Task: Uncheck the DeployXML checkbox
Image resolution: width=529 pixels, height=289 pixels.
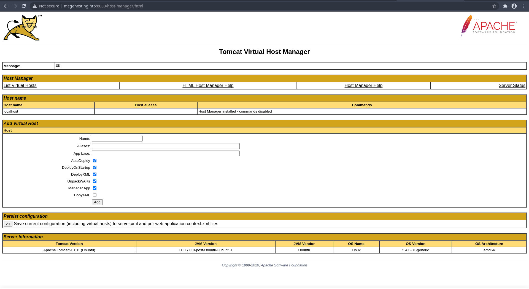Action: coord(95,175)
